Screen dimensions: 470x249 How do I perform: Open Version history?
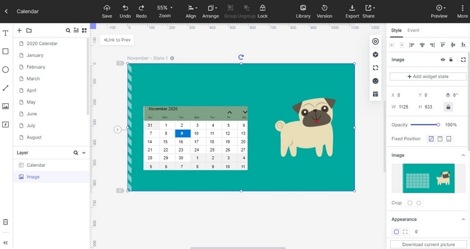point(324,12)
